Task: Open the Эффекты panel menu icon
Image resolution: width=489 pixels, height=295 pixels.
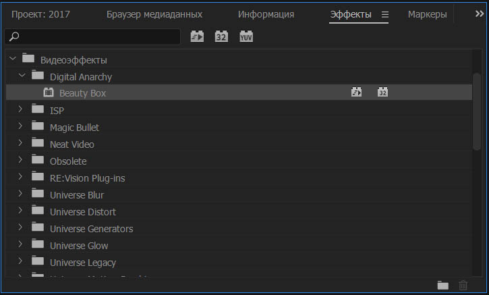Action: [385, 14]
